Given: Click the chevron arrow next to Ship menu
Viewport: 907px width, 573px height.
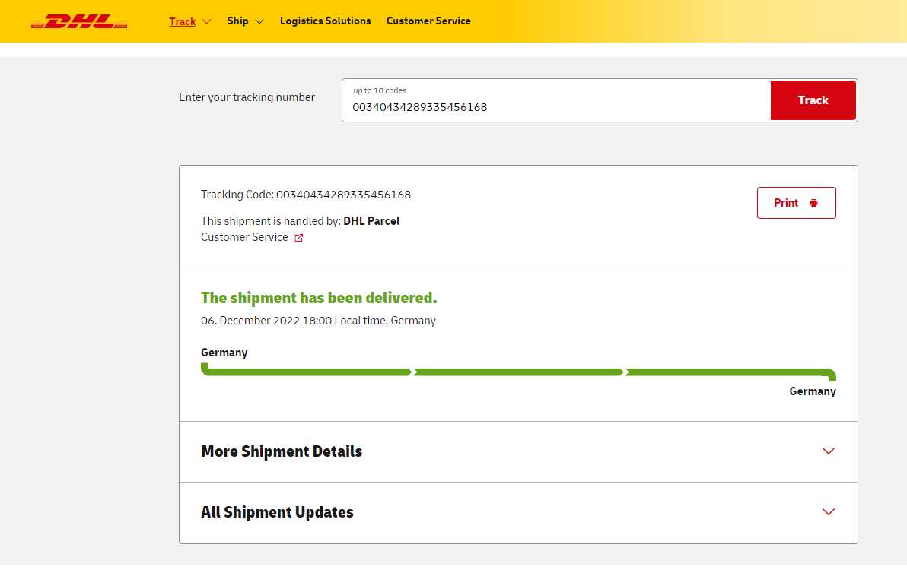Looking at the screenshot, I should point(259,21).
